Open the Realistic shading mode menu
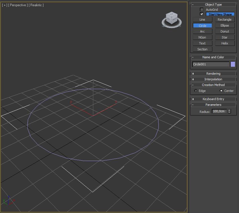This screenshot has width=239, height=213. (36, 5)
